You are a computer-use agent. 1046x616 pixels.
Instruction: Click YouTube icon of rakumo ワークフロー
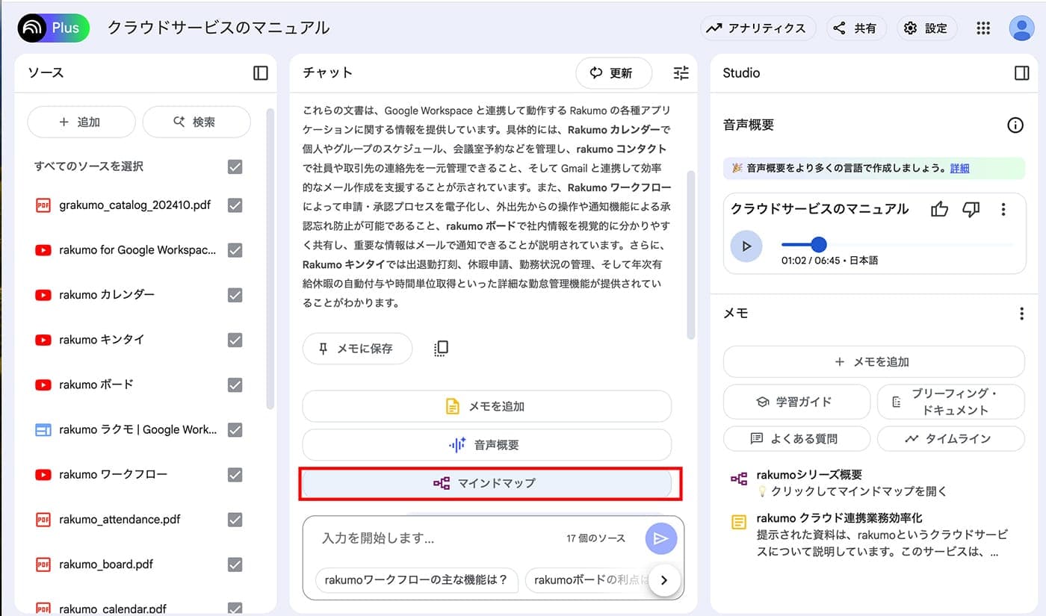[43, 474]
